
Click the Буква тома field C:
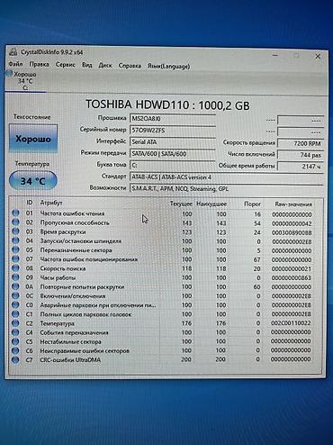click(x=173, y=166)
